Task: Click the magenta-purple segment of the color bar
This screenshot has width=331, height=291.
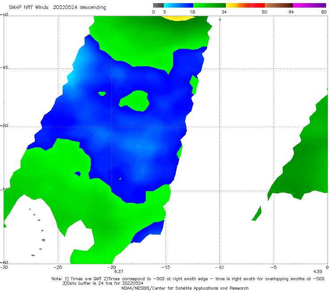Action: (x=310, y=5)
